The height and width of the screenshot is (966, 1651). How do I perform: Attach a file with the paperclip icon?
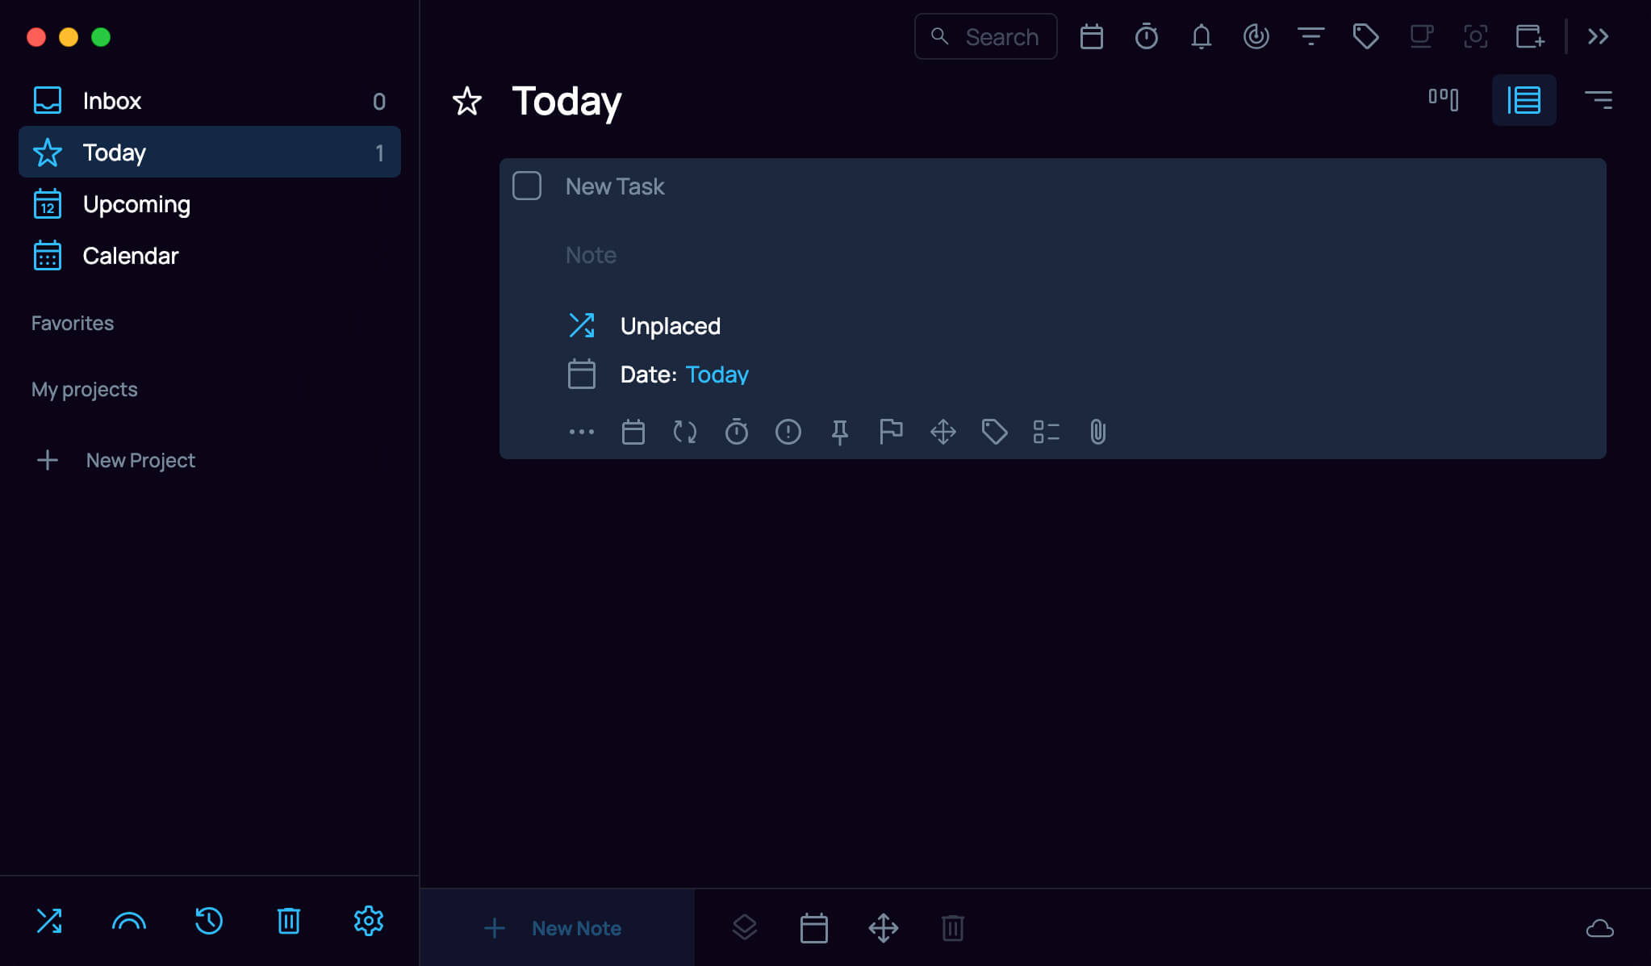pos(1097,432)
